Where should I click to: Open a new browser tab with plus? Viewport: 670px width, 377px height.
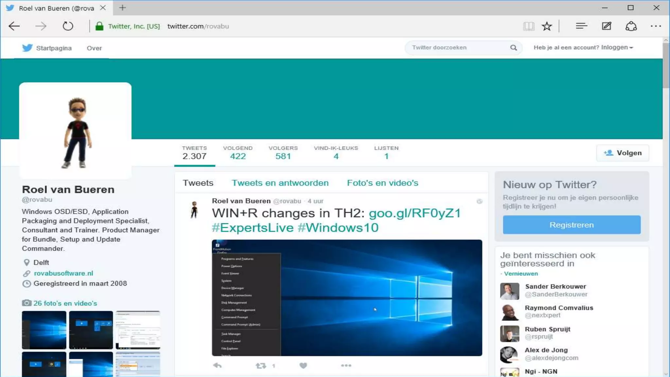[122, 8]
